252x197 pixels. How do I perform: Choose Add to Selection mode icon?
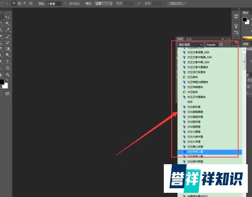(x=19, y=3)
